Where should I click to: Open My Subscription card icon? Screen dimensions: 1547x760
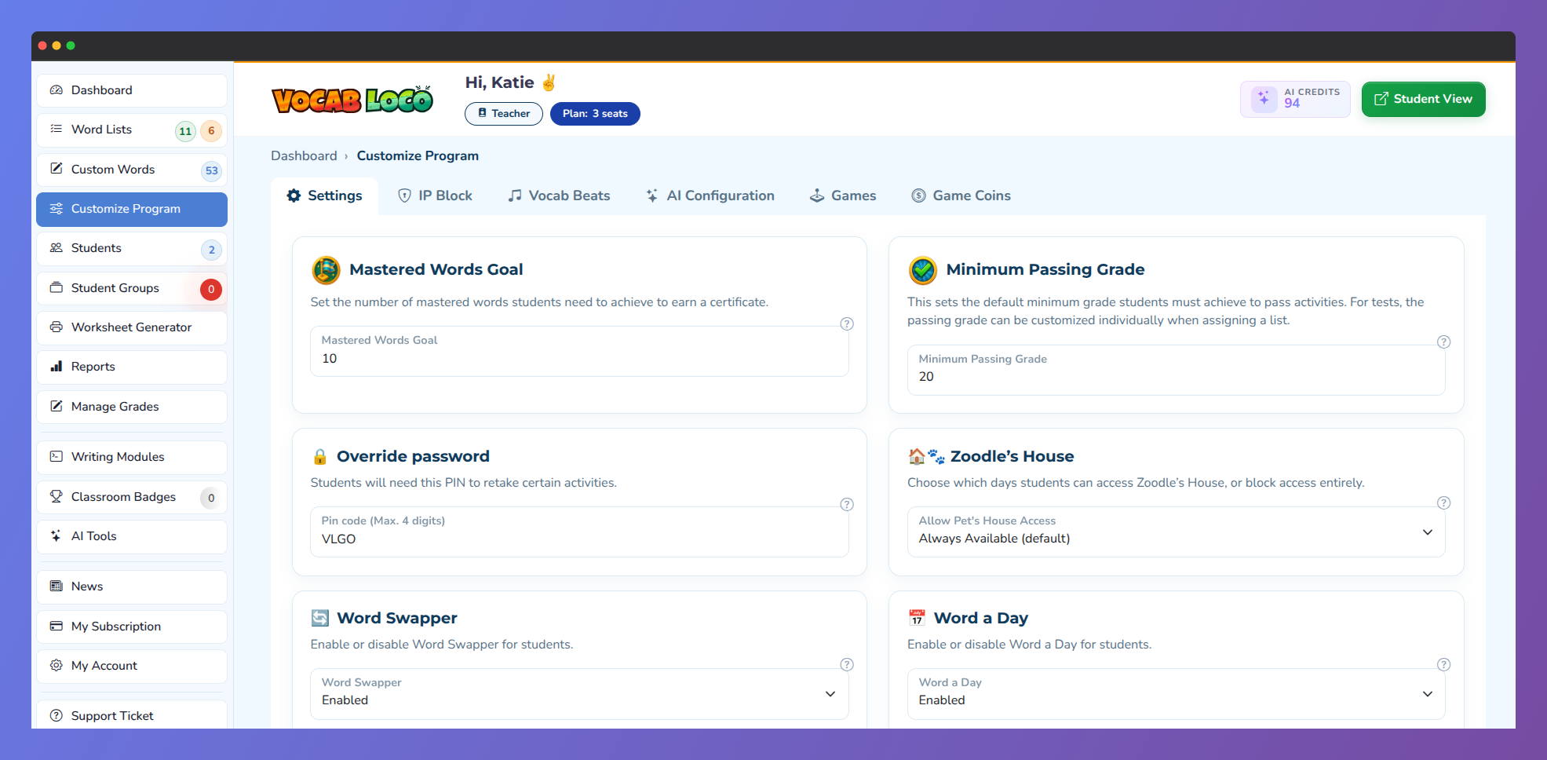tap(57, 626)
